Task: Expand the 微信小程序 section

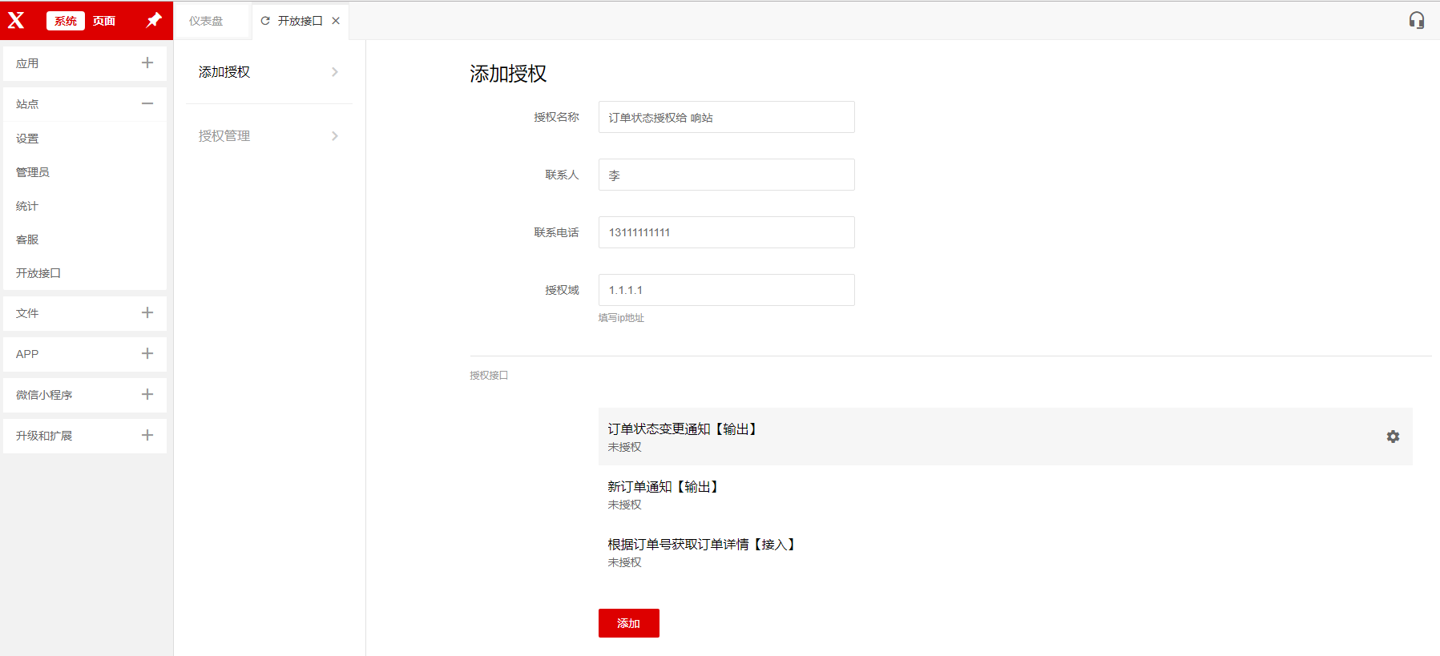Action: point(147,394)
